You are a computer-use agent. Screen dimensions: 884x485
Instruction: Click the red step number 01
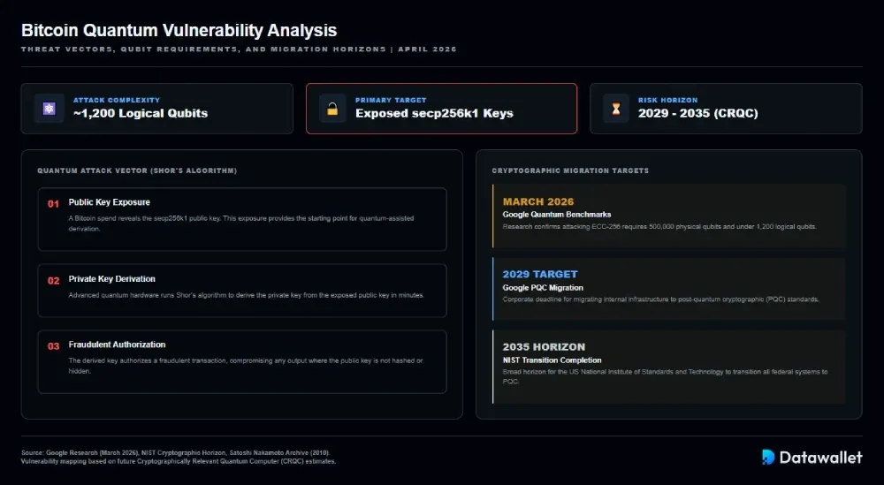[54, 204]
